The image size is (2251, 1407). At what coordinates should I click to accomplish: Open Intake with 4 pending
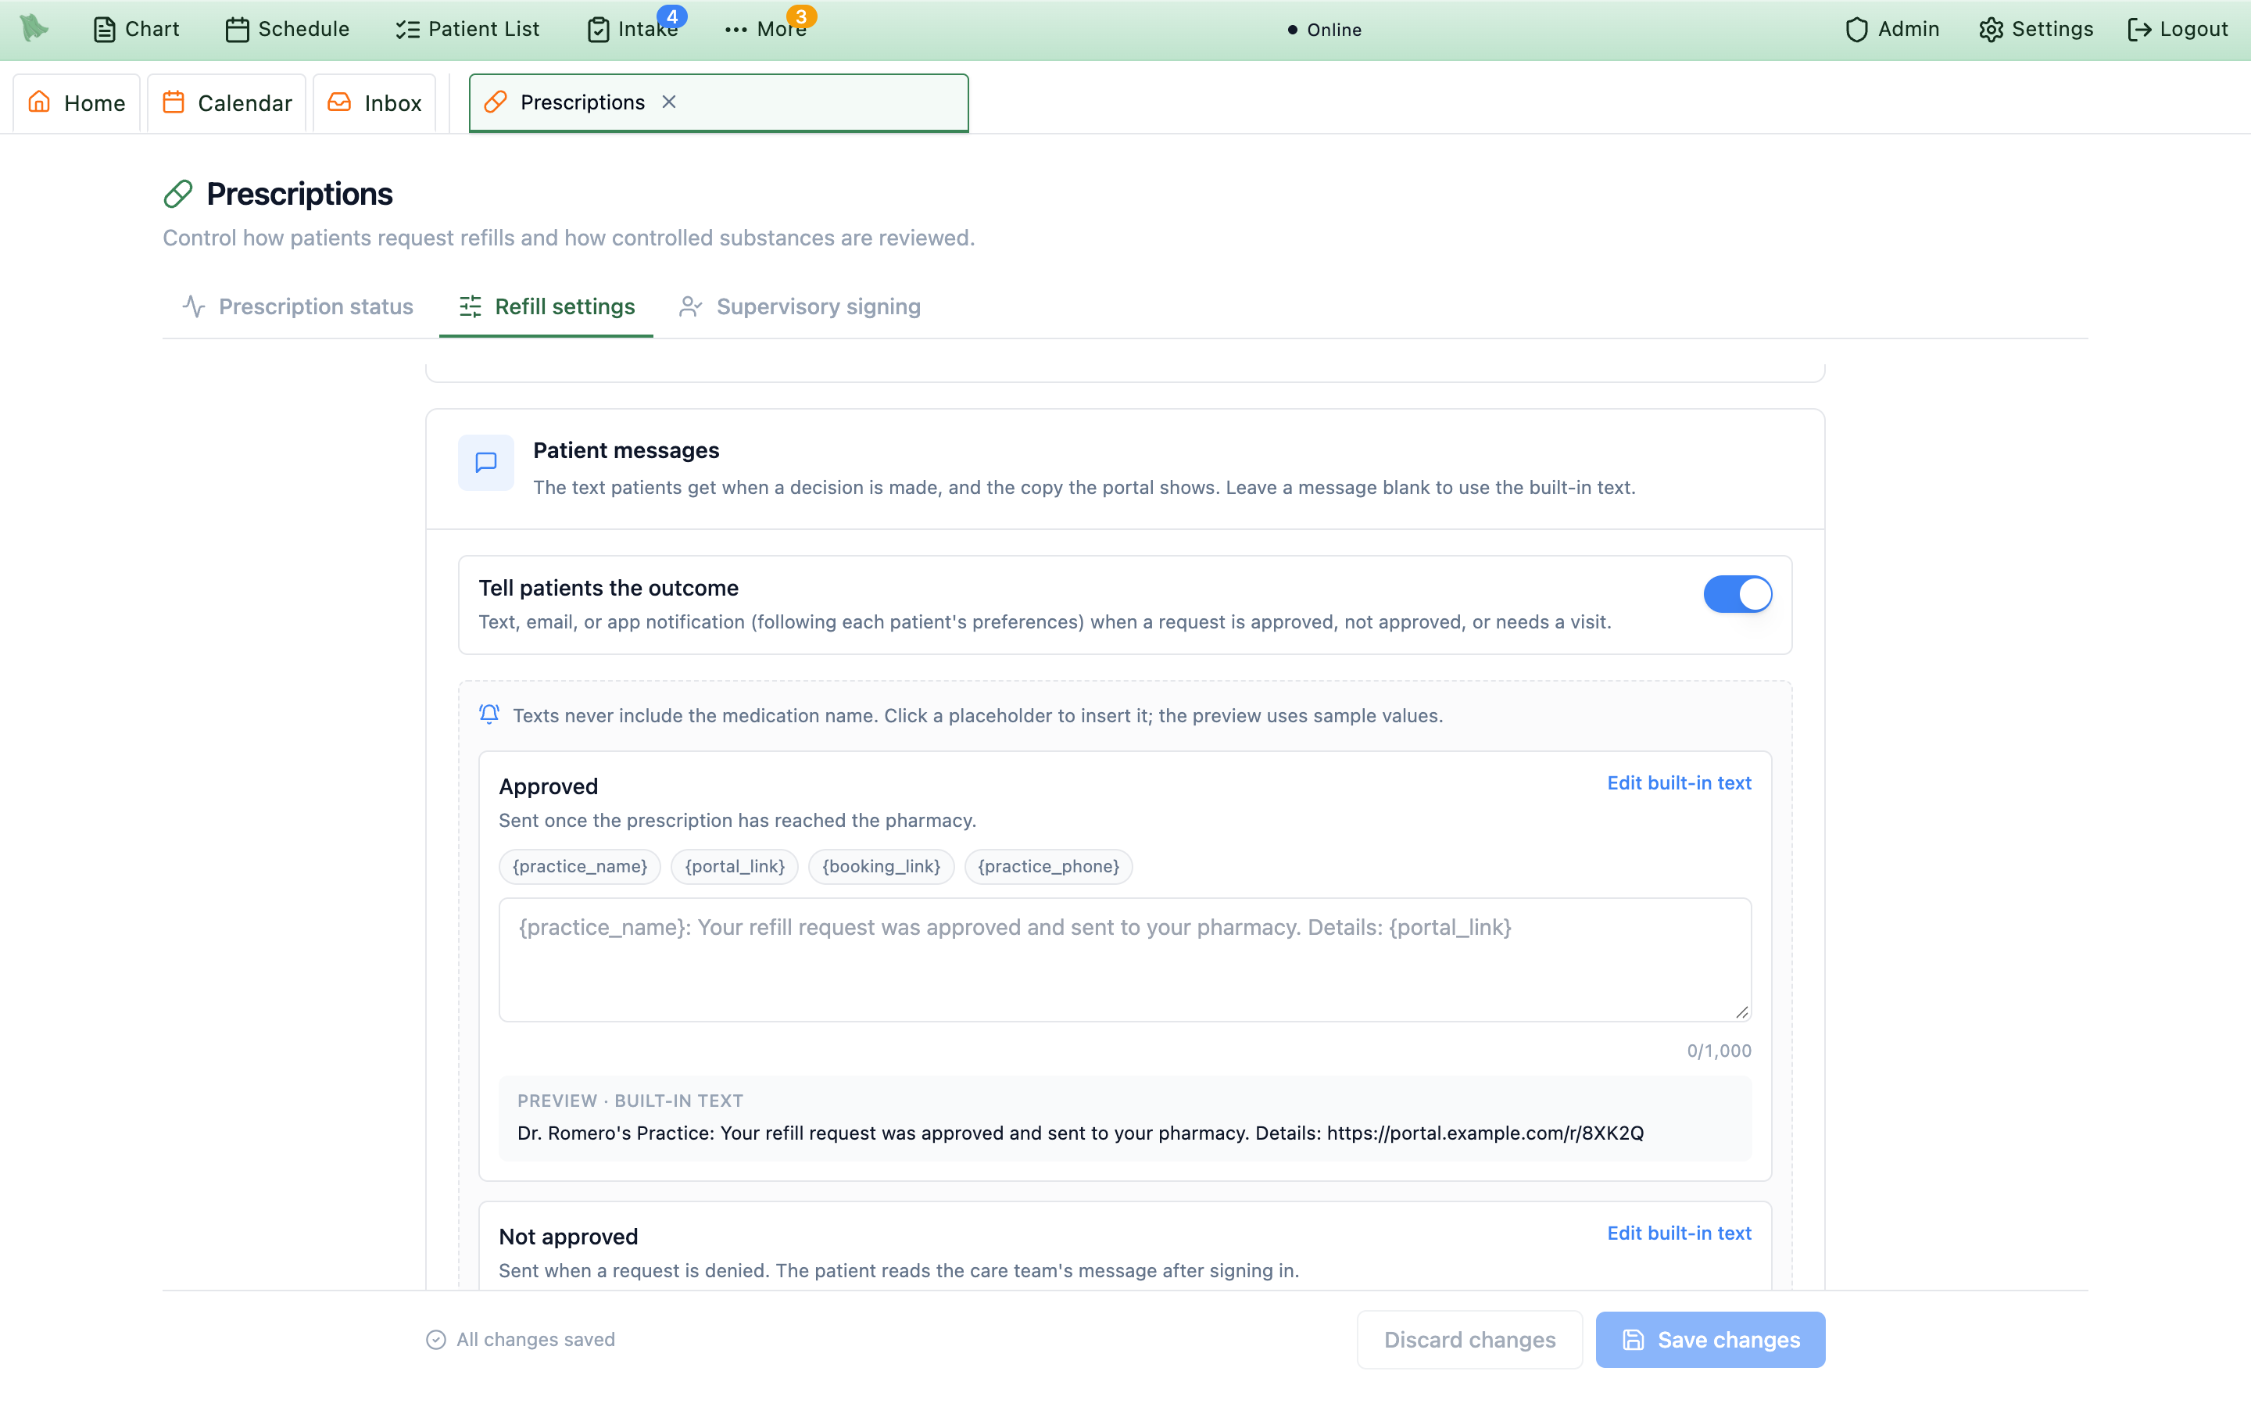click(x=633, y=29)
